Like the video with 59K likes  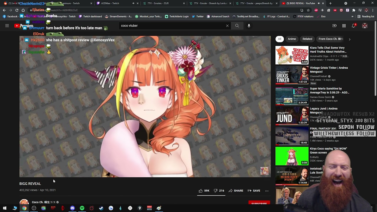tap(204, 191)
